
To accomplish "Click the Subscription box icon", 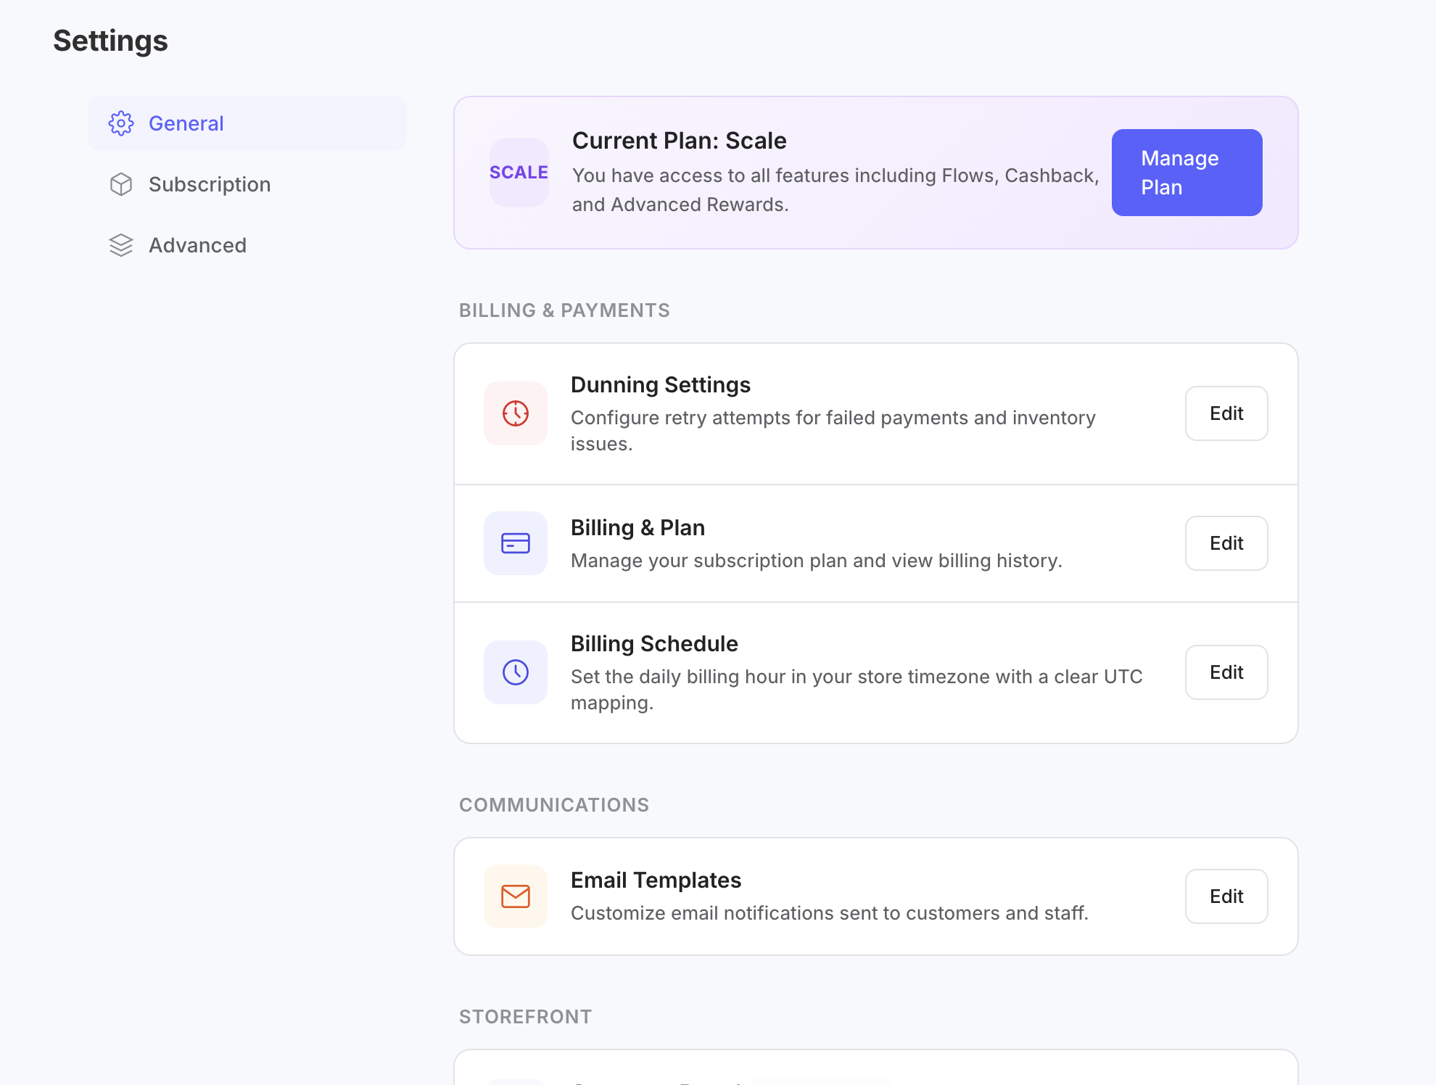I will [x=121, y=184].
